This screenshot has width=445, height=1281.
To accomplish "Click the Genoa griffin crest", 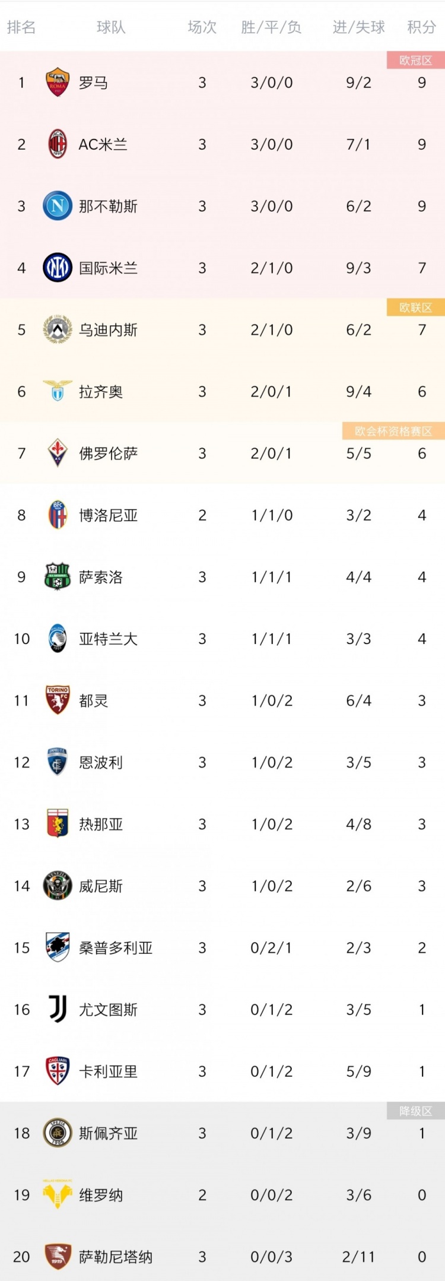I will click(58, 823).
